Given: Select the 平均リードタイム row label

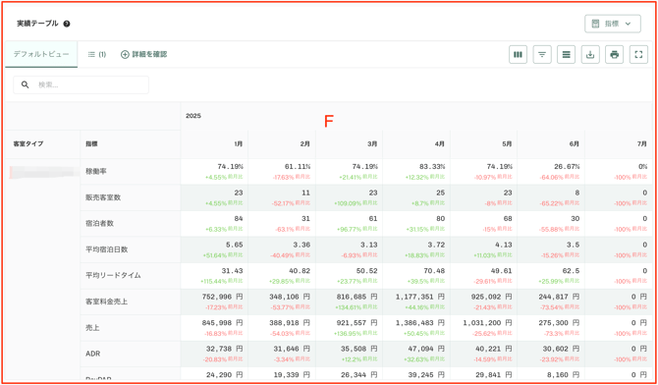Looking at the screenshot, I should (x=113, y=275).
